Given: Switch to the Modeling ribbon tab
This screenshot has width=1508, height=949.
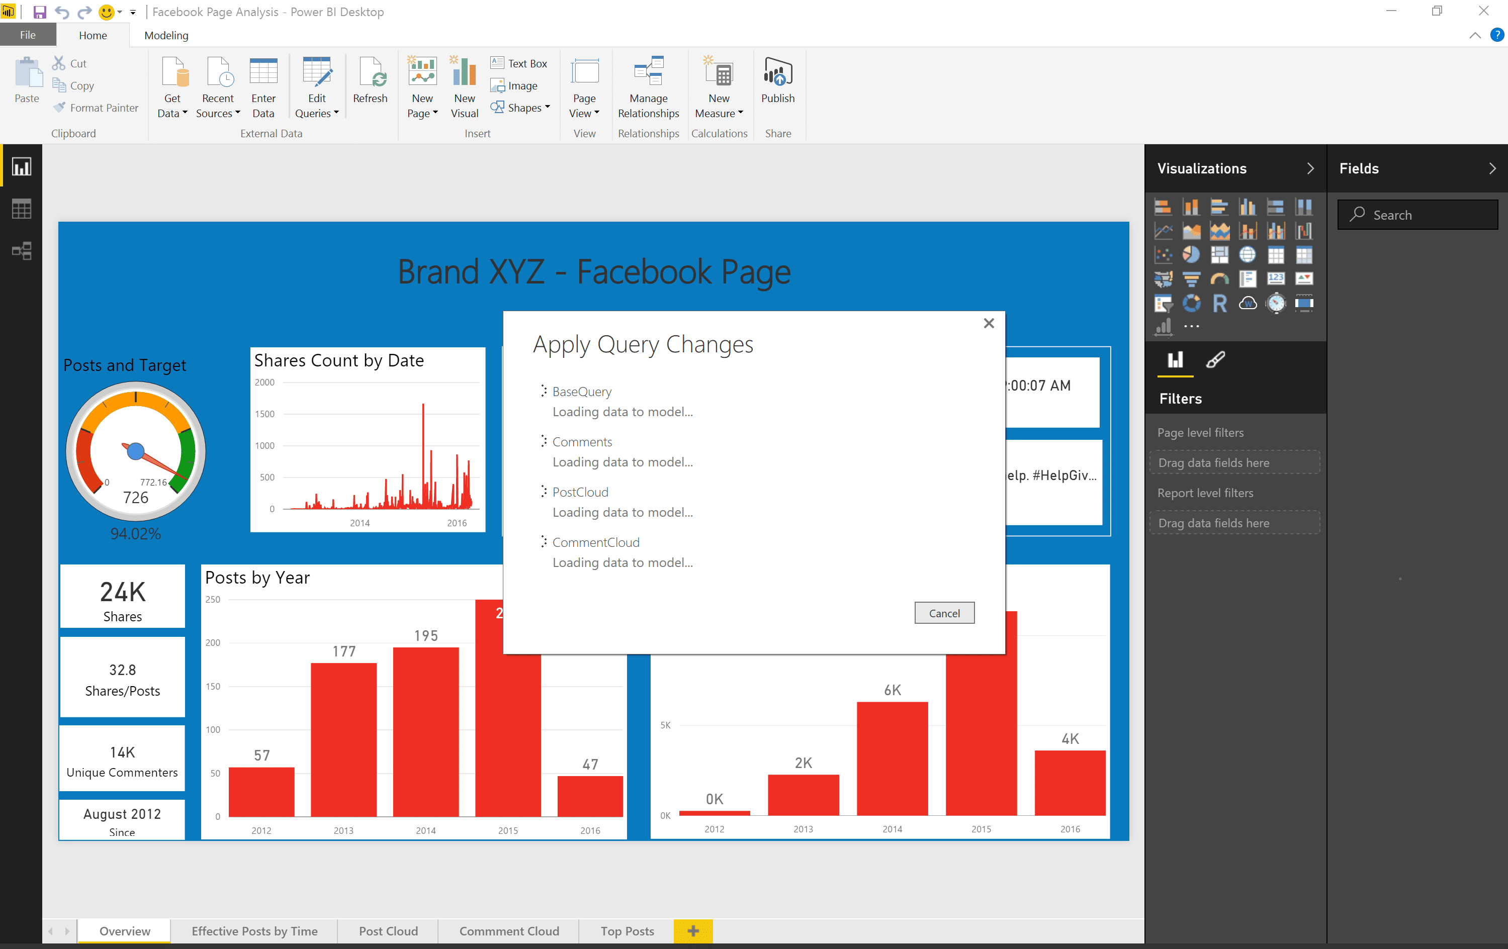Looking at the screenshot, I should (166, 35).
